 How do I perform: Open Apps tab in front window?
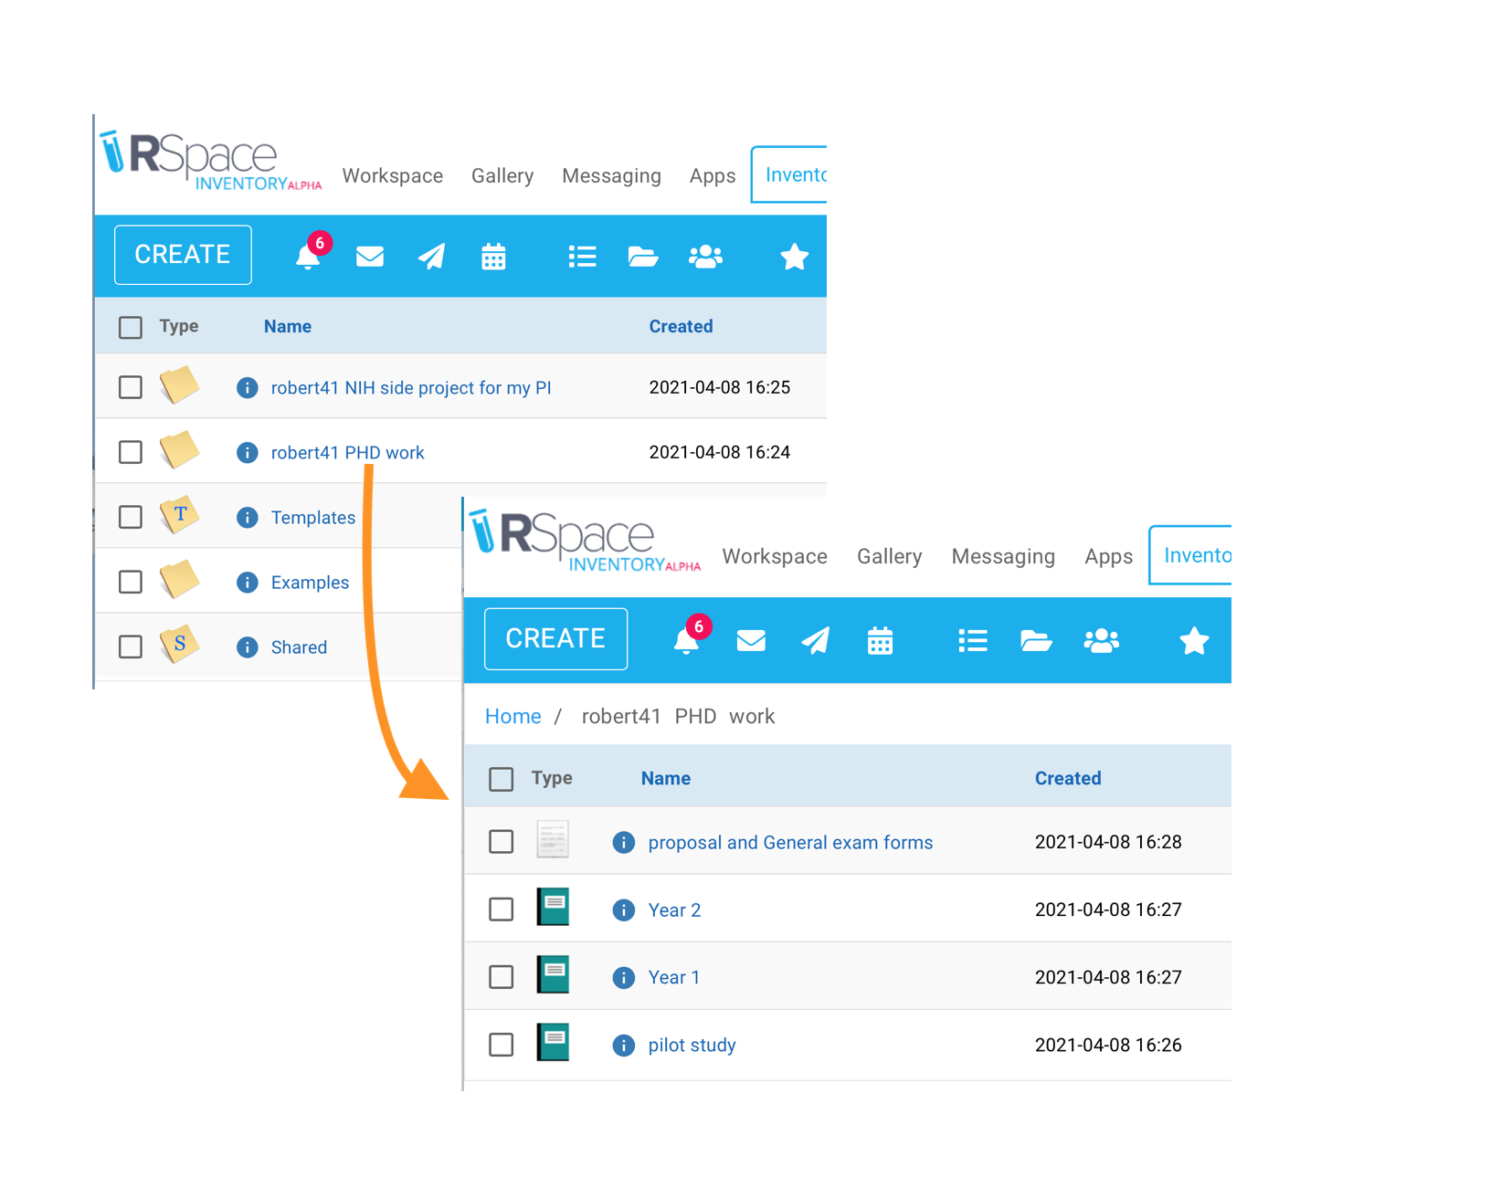(x=1108, y=556)
